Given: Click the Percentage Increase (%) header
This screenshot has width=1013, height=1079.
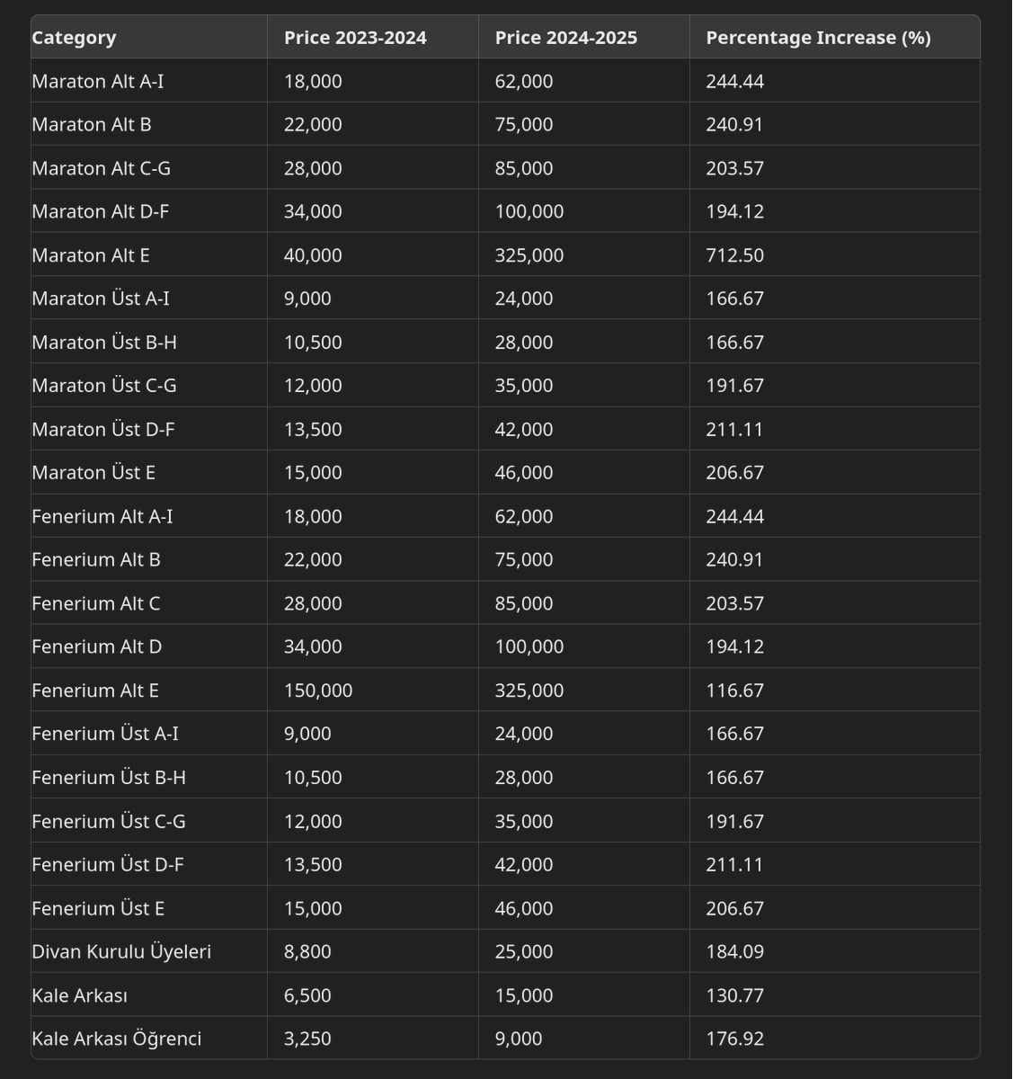Looking at the screenshot, I should (x=818, y=38).
